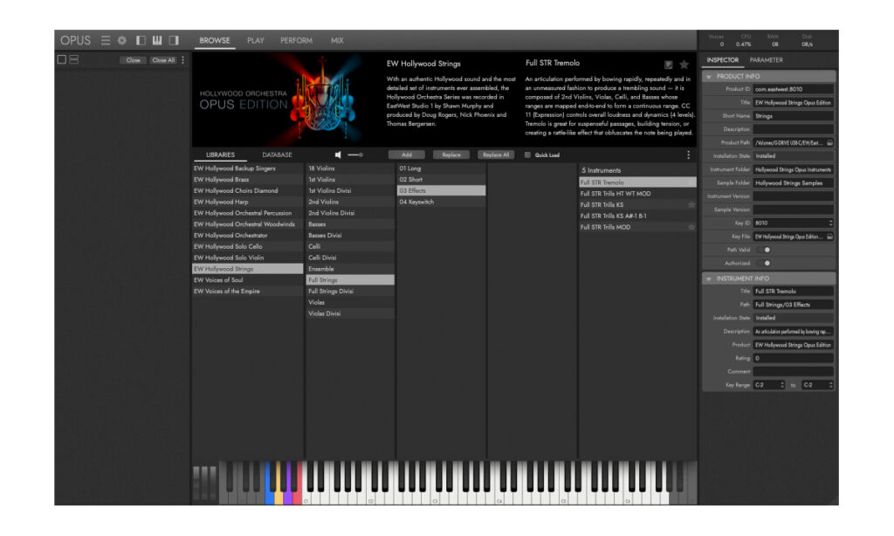Click the Close All button
This screenshot has width=894, height=536.
(163, 60)
